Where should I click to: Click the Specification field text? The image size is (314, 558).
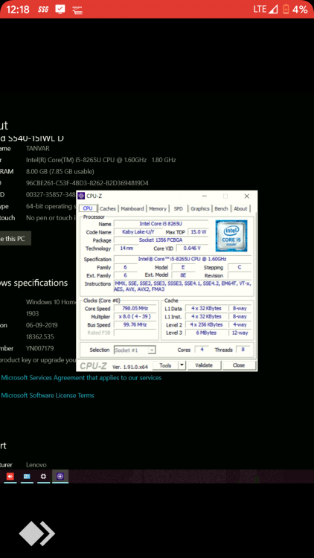click(x=182, y=259)
